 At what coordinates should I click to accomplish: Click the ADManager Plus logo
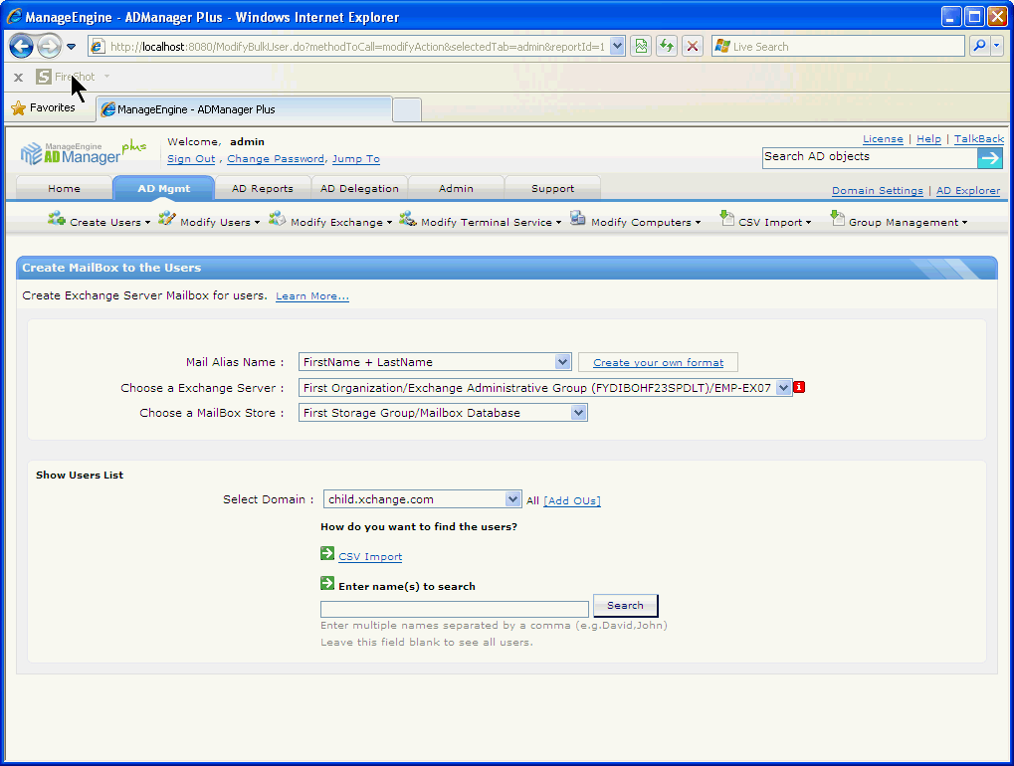(x=83, y=152)
